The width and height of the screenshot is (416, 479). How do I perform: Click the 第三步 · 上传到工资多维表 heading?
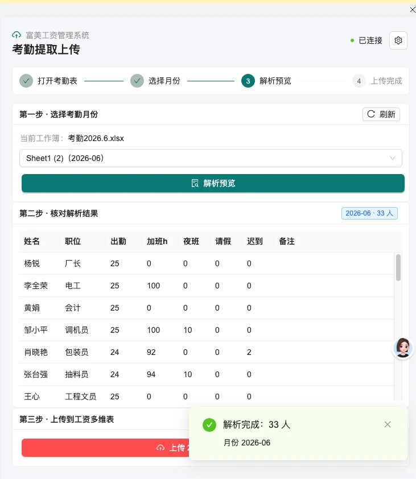click(67, 419)
